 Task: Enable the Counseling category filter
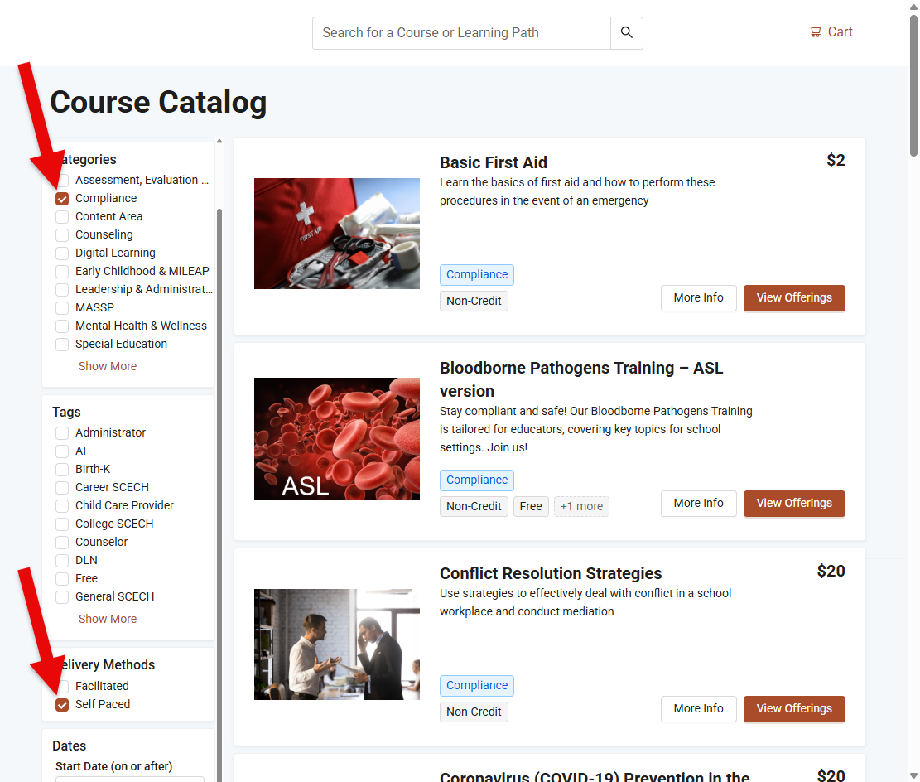pyautogui.click(x=62, y=234)
